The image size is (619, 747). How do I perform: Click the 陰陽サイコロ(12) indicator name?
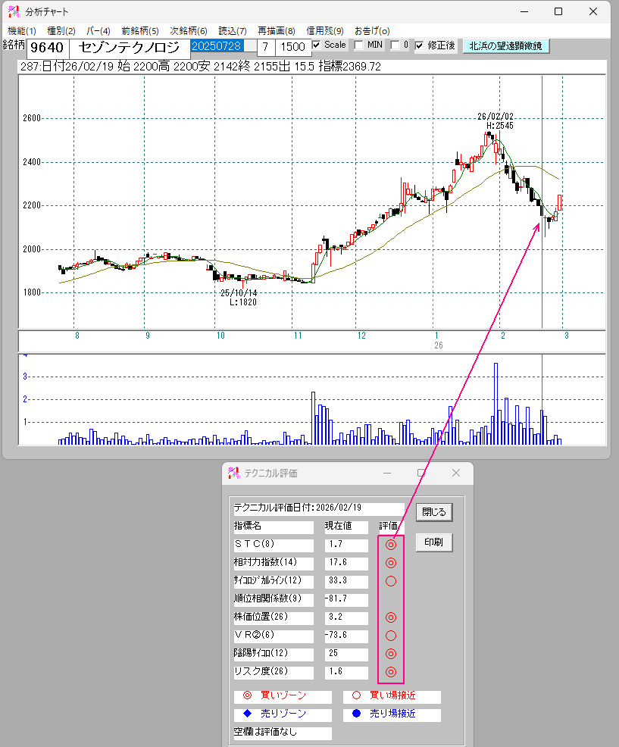coord(274,654)
